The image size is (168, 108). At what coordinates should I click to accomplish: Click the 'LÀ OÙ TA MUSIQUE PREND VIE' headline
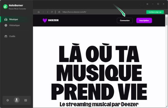click(99, 72)
